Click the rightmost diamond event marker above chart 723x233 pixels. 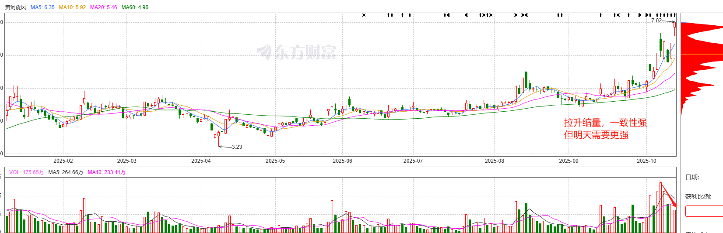675,15
